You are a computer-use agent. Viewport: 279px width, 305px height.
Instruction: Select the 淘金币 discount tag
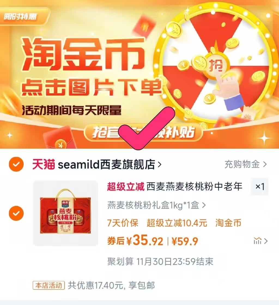click(x=228, y=223)
